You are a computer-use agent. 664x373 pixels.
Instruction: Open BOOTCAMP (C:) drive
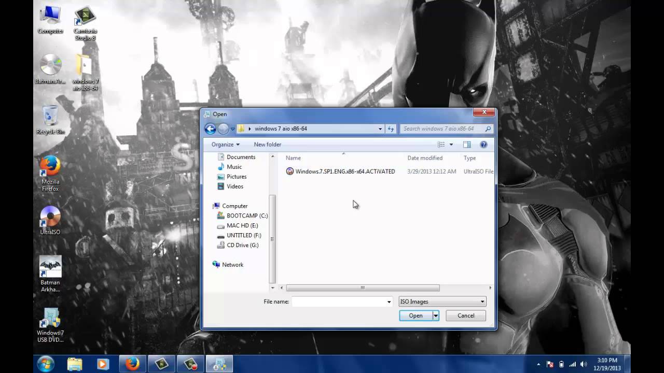(x=242, y=216)
